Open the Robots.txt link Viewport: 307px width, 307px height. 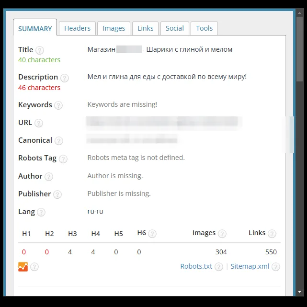click(x=196, y=266)
